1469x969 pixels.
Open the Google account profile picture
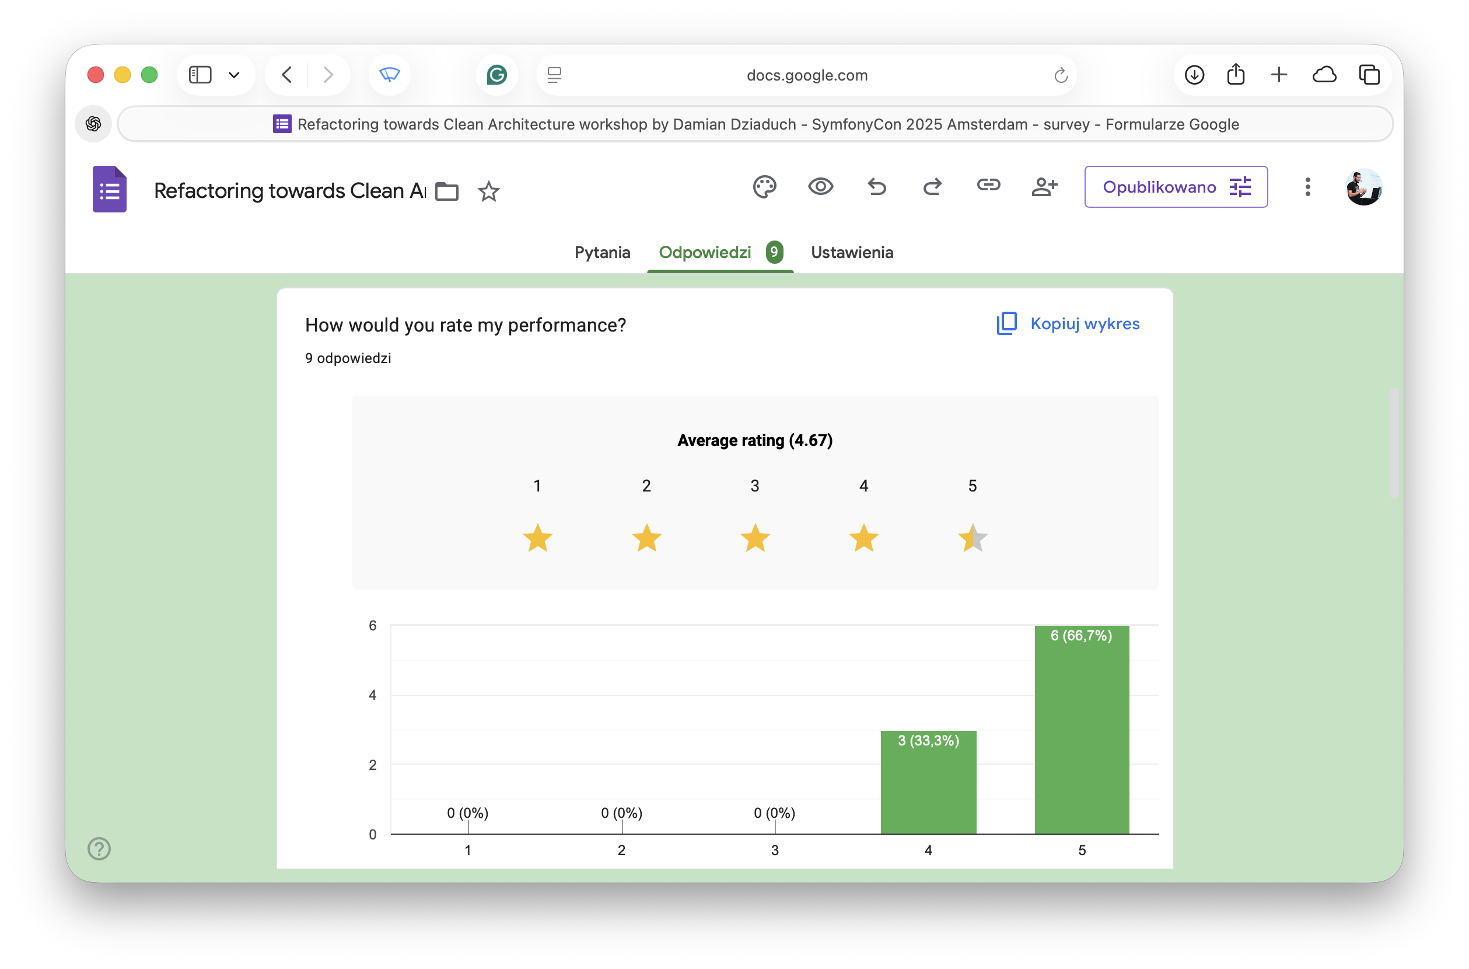(1363, 187)
